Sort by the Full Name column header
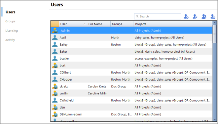Viewport: 218px width, 124px height. coord(99,24)
